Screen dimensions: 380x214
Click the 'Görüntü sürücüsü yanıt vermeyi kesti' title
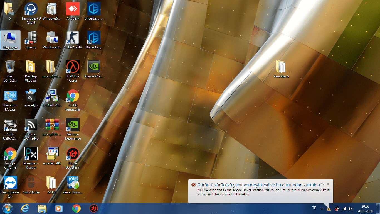click(x=259, y=185)
